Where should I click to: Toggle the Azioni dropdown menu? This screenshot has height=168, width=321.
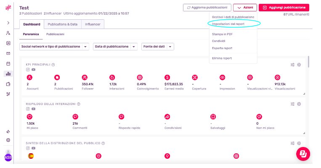pos(245,8)
